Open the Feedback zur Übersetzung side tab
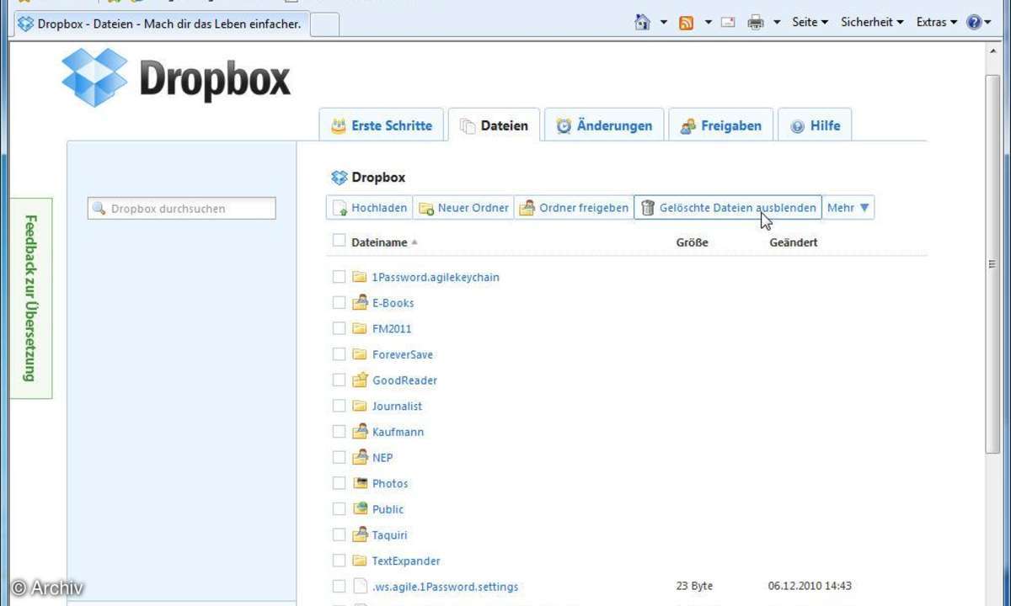Viewport: 1011px width, 606px height. 31,298
